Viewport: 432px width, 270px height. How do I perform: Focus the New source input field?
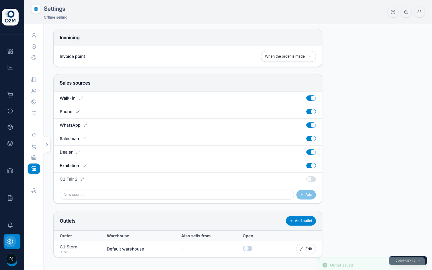(x=177, y=195)
